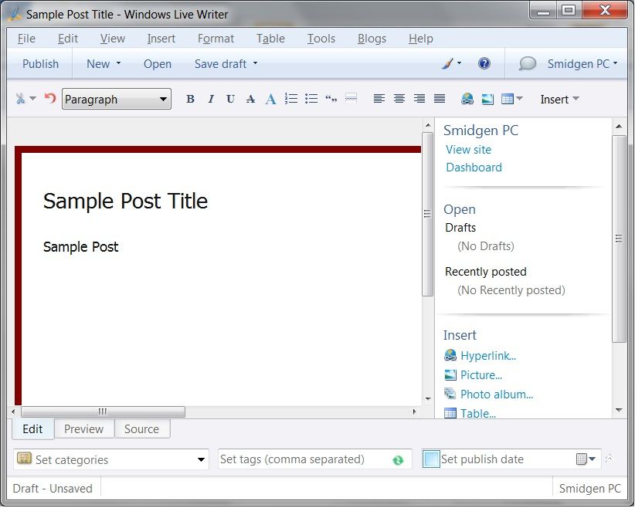635x508 pixels.
Task: Center align the text
Action: click(399, 99)
